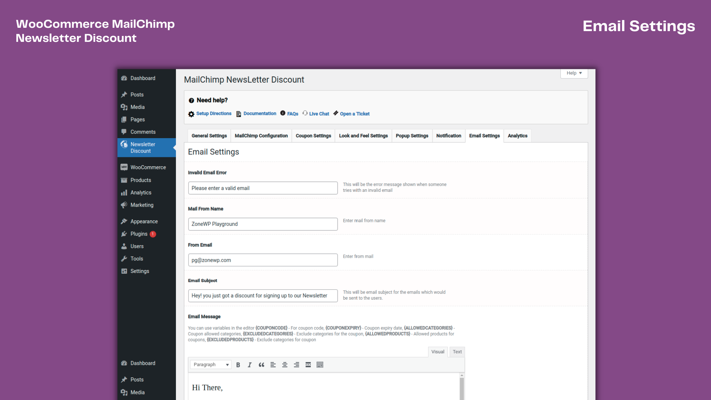Screen dimensions: 711x400
Task: Click the Analytics bar chart icon in the sidebar
Action: pos(124,193)
